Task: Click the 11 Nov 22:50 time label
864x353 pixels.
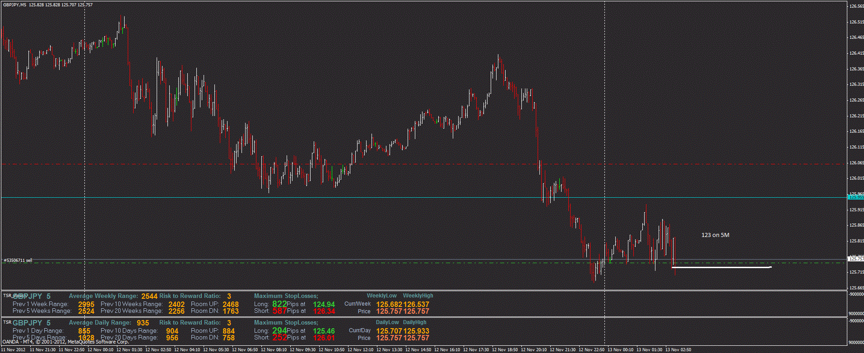Action: [72, 350]
